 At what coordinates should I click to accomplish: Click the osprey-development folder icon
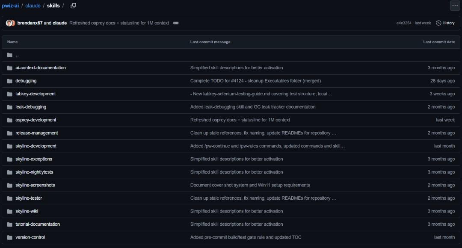[10, 120]
